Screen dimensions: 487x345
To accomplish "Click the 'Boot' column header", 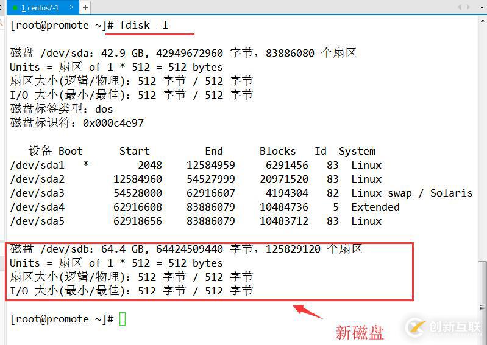I will (x=71, y=151).
